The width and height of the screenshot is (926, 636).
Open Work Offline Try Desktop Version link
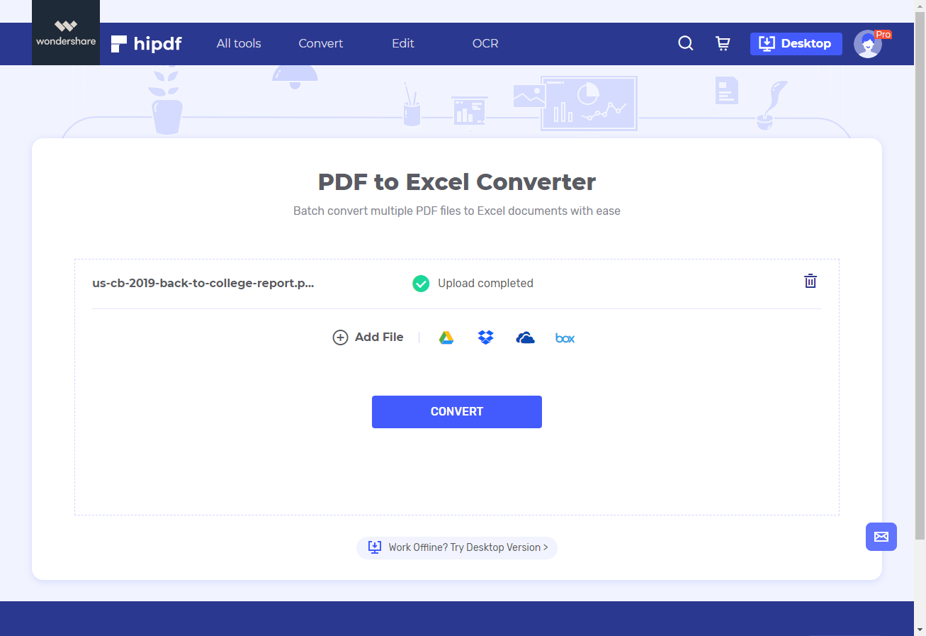[x=457, y=547]
